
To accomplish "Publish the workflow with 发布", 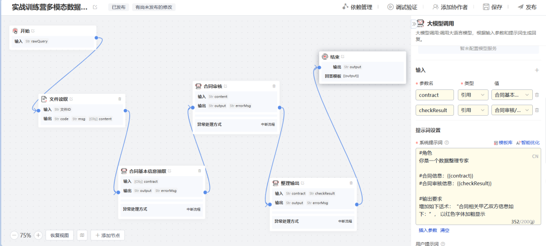I will [527, 7].
